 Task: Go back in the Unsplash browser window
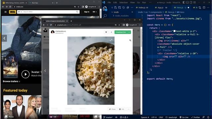(x=44, y=25)
